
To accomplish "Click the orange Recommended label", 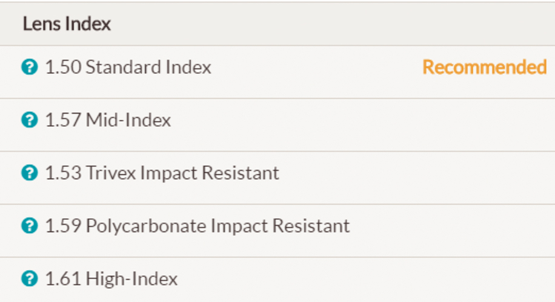I will [484, 67].
